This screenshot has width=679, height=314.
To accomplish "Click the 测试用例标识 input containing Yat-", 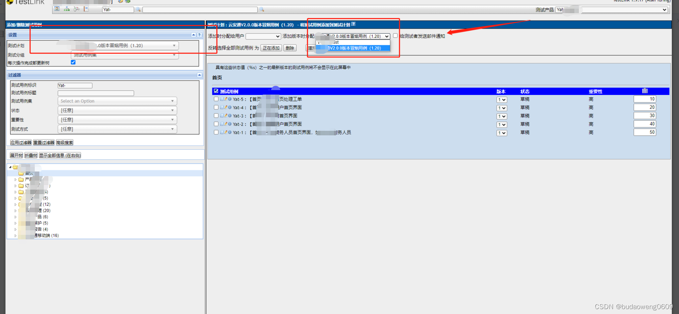I will point(75,86).
